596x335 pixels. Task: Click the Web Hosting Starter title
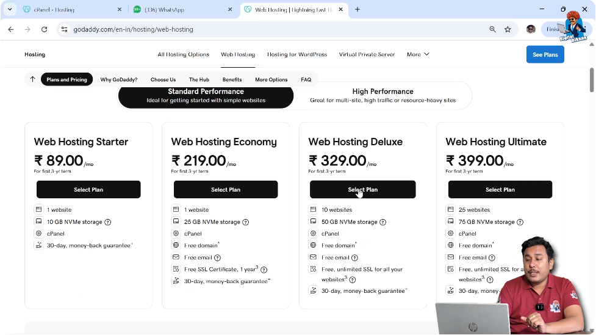coord(81,142)
